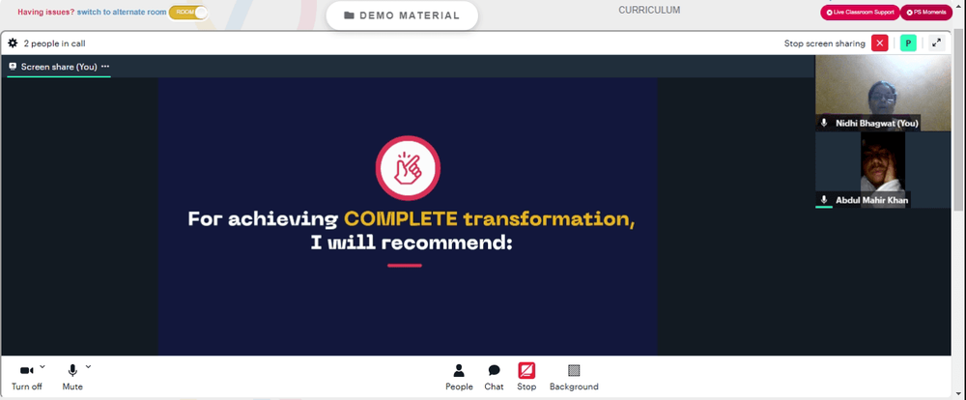This screenshot has width=966, height=400.
Task: Open the People panel
Action: click(459, 377)
